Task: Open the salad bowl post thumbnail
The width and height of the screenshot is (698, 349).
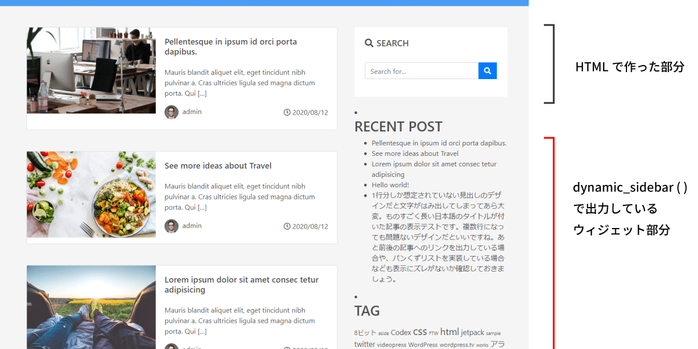Action: [91, 194]
